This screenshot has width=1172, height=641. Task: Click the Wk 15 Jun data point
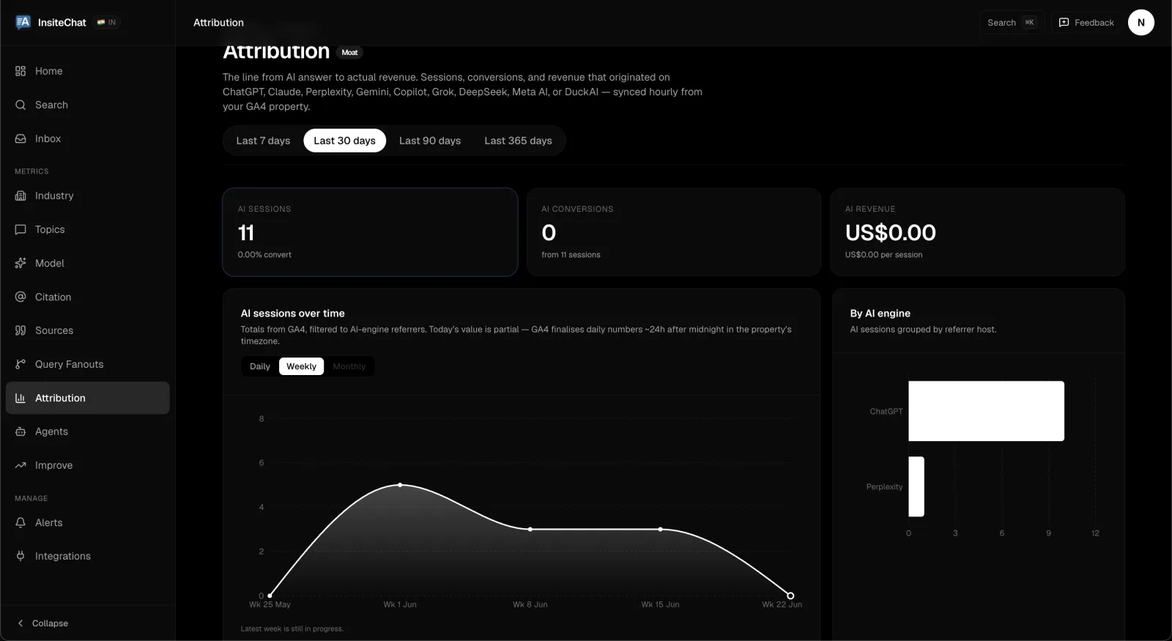click(x=660, y=529)
